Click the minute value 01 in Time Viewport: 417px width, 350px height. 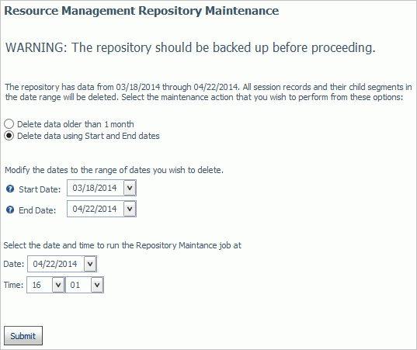[78, 285]
